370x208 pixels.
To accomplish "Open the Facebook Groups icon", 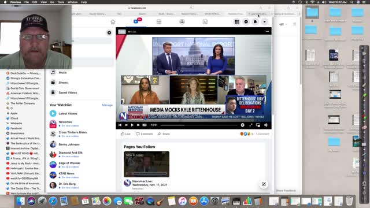I will point(182,22).
